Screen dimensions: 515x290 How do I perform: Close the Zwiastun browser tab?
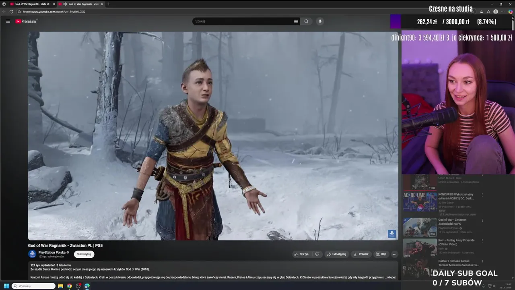click(102, 4)
